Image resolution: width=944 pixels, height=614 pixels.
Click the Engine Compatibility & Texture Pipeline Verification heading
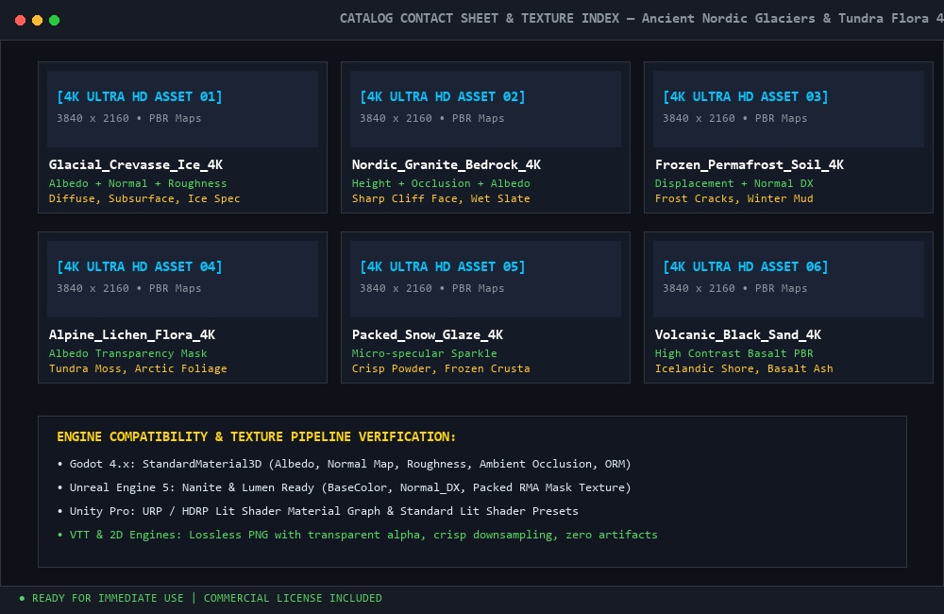point(257,436)
